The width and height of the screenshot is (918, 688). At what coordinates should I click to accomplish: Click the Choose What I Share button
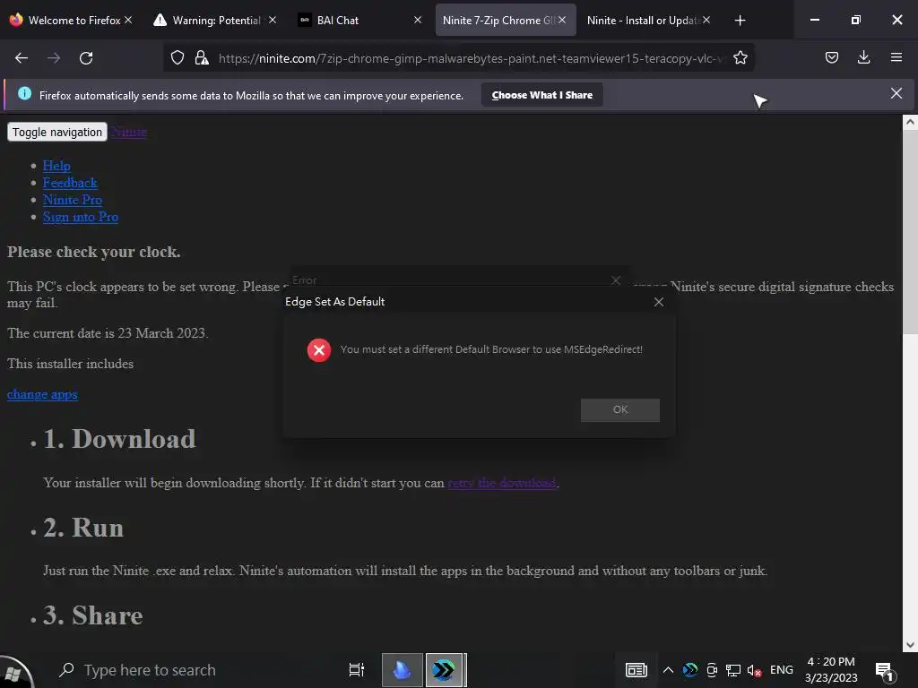pyautogui.click(x=542, y=95)
